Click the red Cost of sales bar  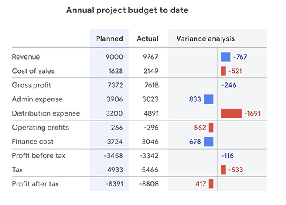223,71
